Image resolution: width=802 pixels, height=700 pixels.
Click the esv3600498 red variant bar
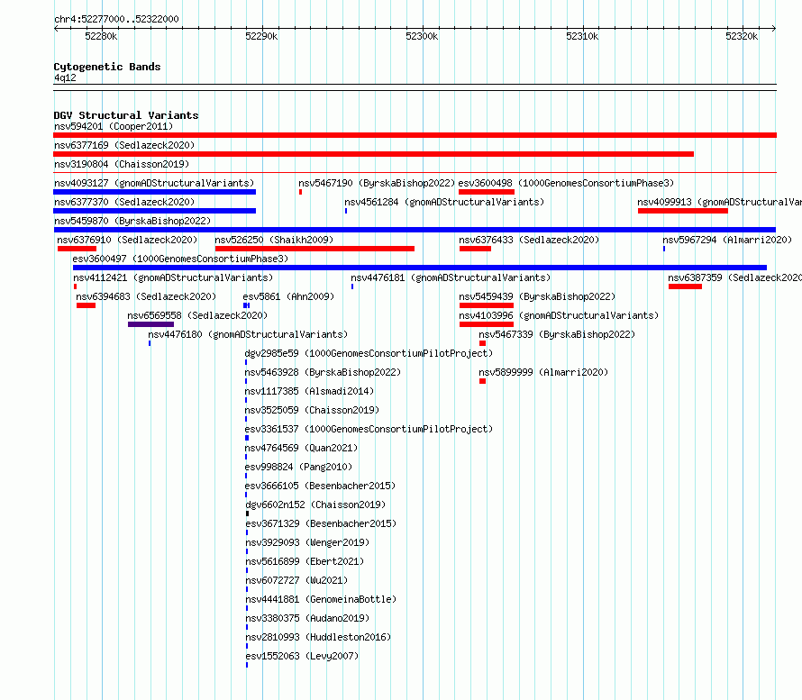coord(487,192)
